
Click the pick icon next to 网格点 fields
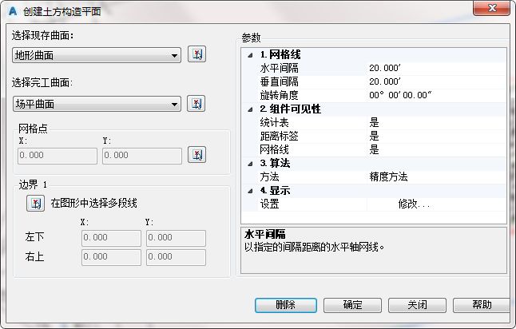[196, 155]
